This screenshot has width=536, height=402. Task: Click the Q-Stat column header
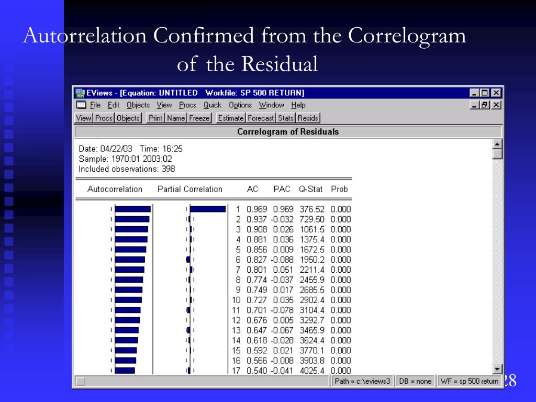click(x=310, y=189)
